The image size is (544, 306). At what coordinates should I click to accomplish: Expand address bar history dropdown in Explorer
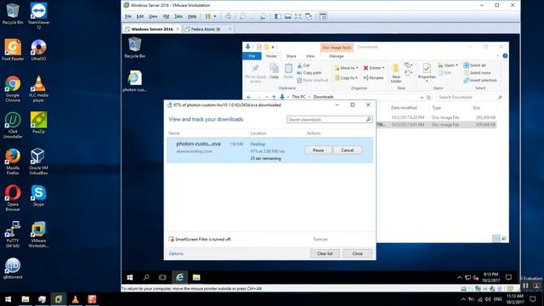pyautogui.click(x=422, y=98)
